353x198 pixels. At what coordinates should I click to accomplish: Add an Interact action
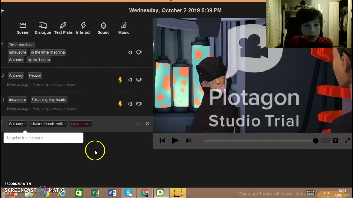pos(83,28)
